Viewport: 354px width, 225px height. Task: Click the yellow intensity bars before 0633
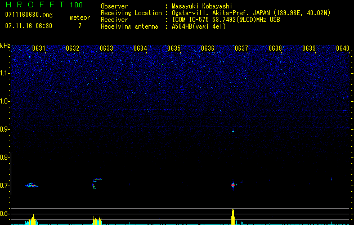97,220
